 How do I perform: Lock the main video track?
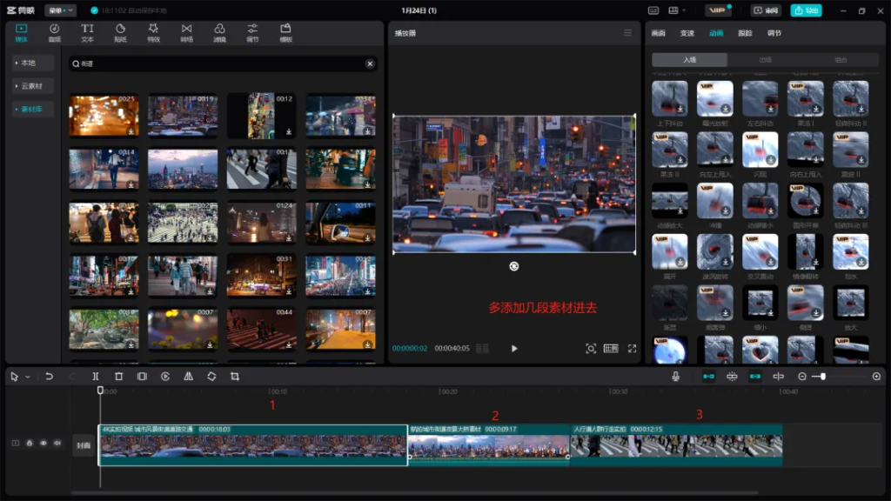(x=30, y=443)
